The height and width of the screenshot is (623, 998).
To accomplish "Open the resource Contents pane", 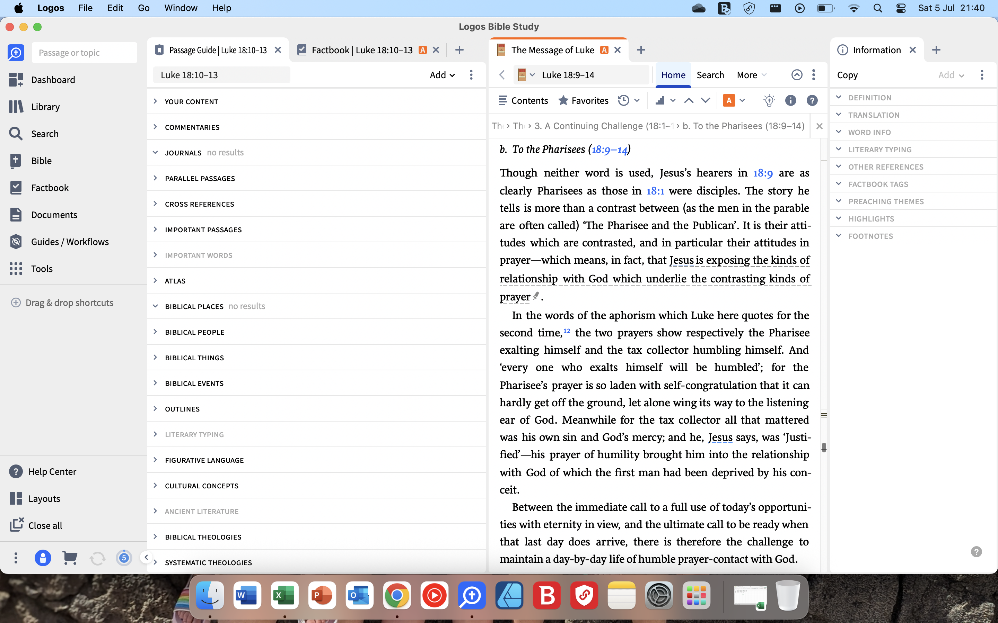I will pos(523,100).
